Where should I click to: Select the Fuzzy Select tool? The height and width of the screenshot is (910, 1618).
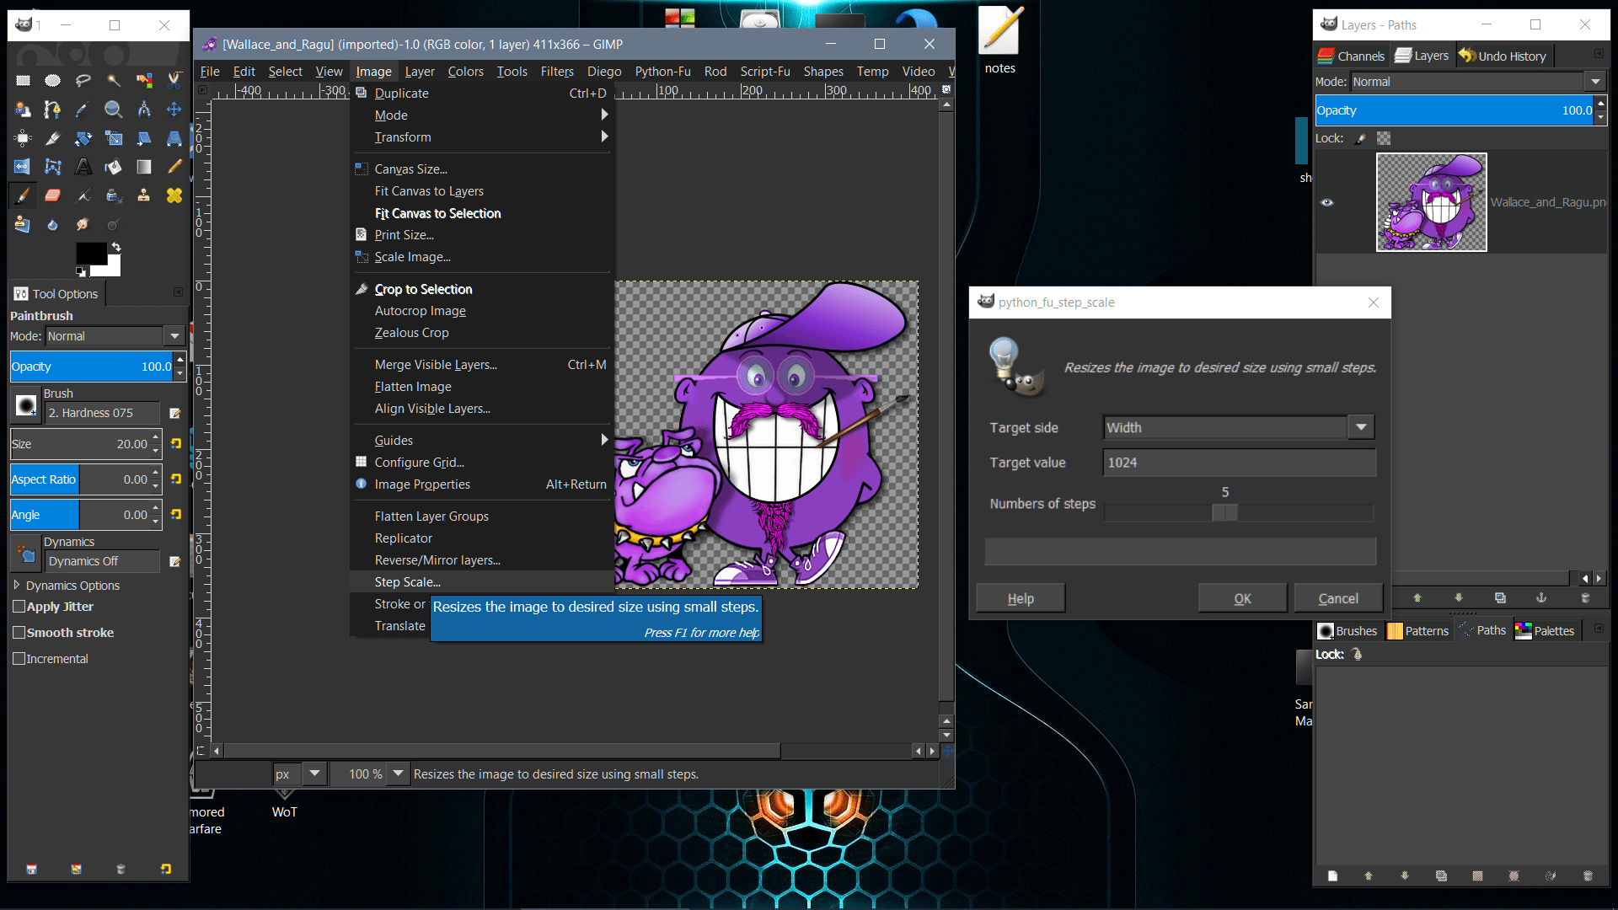(114, 80)
